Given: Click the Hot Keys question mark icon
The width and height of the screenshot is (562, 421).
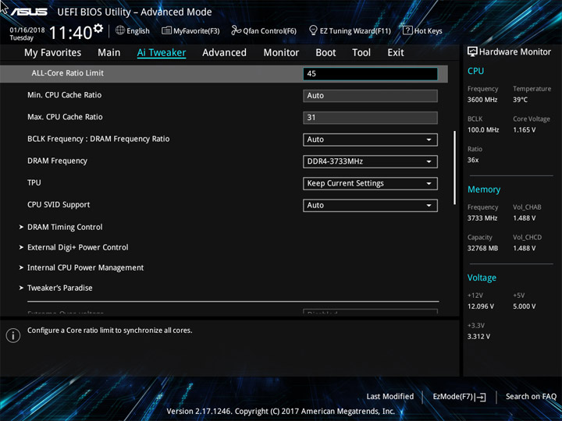Looking at the screenshot, I should click(407, 30).
